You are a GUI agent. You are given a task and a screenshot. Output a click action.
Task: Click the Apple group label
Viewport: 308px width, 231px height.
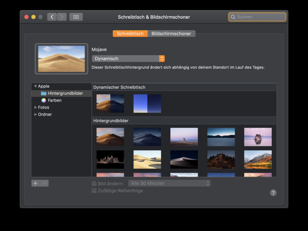coord(44,86)
